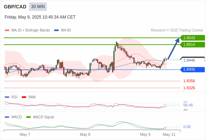Click the 0.00 MACD value label
206x140 pixels.
point(187,127)
